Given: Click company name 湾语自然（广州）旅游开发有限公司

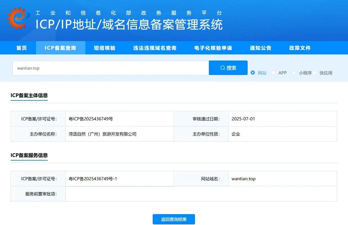Looking at the screenshot, I should tap(102, 134).
